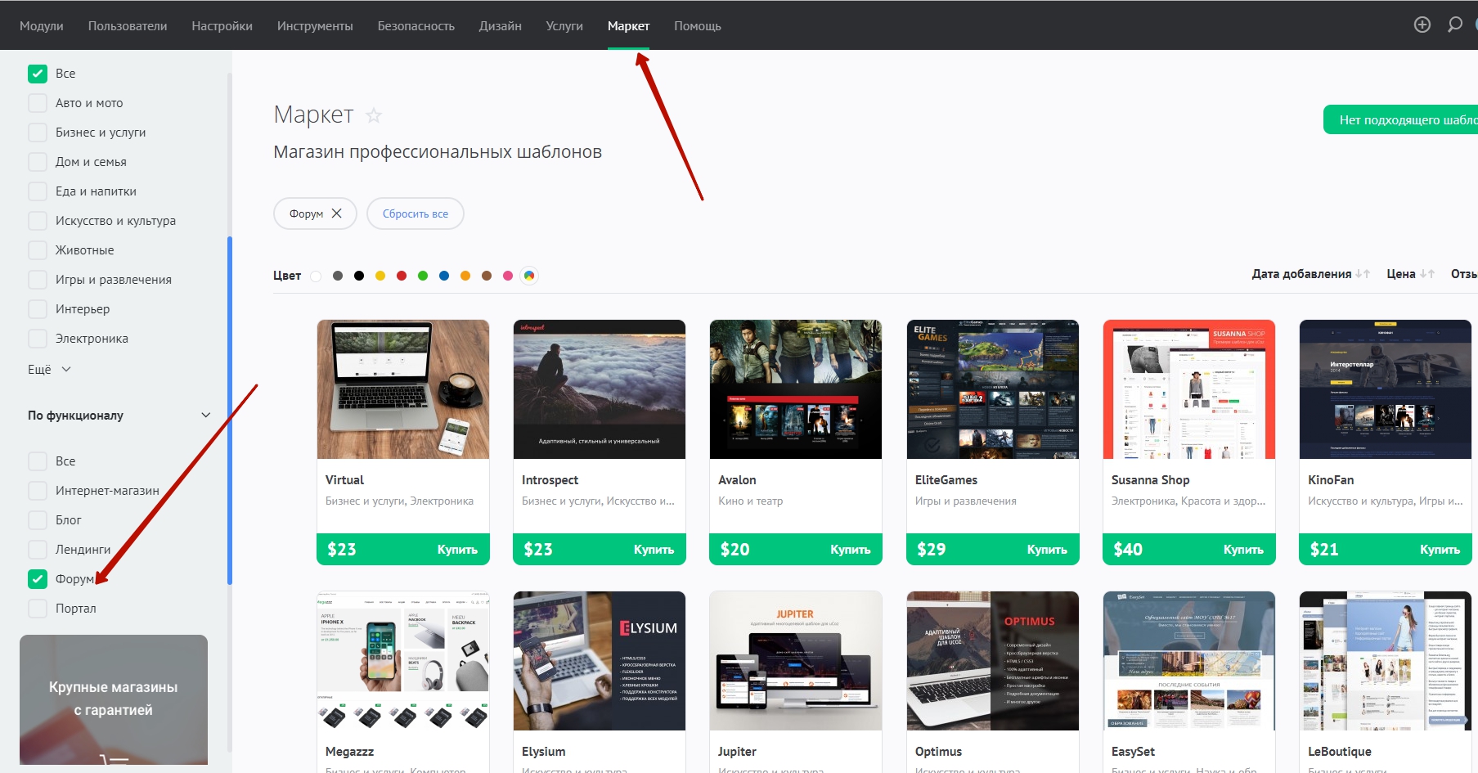Sort templates by Цена arrows icon
The height and width of the screenshot is (773, 1478).
pyautogui.click(x=1427, y=274)
